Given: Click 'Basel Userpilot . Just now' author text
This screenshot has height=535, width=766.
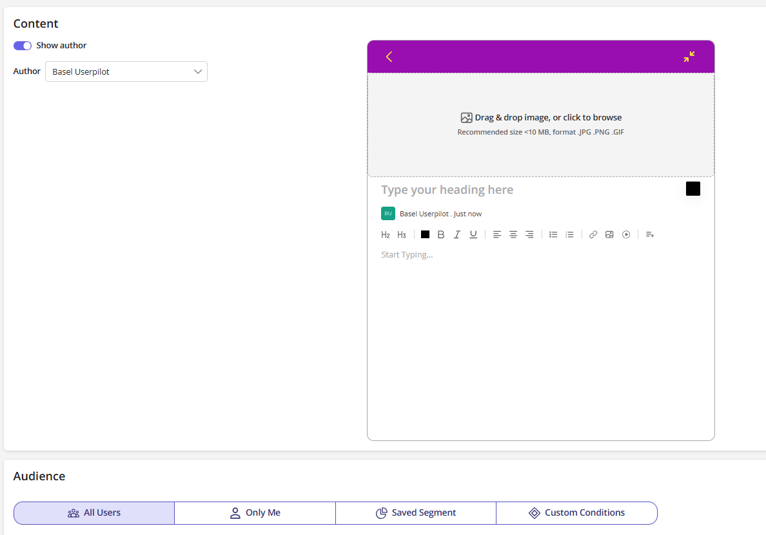Looking at the screenshot, I should click(x=440, y=214).
